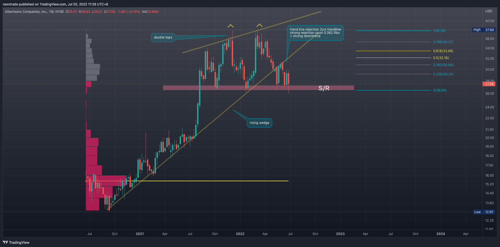
Task: Click the 2021 label on time axis
Action: tap(140, 234)
